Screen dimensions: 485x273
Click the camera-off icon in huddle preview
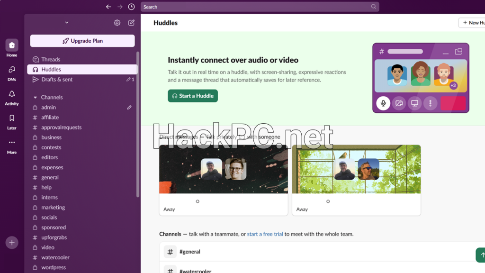coord(399,103)
